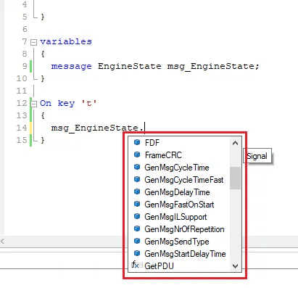
Task: Click line number 11 in the gutter
Action: (22, 91)
